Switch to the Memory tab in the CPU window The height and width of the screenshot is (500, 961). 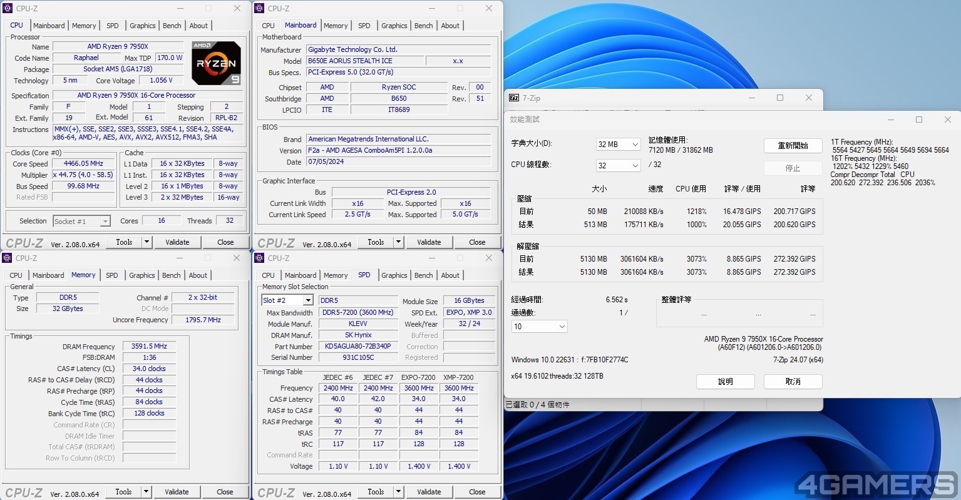tap(84, 26)
